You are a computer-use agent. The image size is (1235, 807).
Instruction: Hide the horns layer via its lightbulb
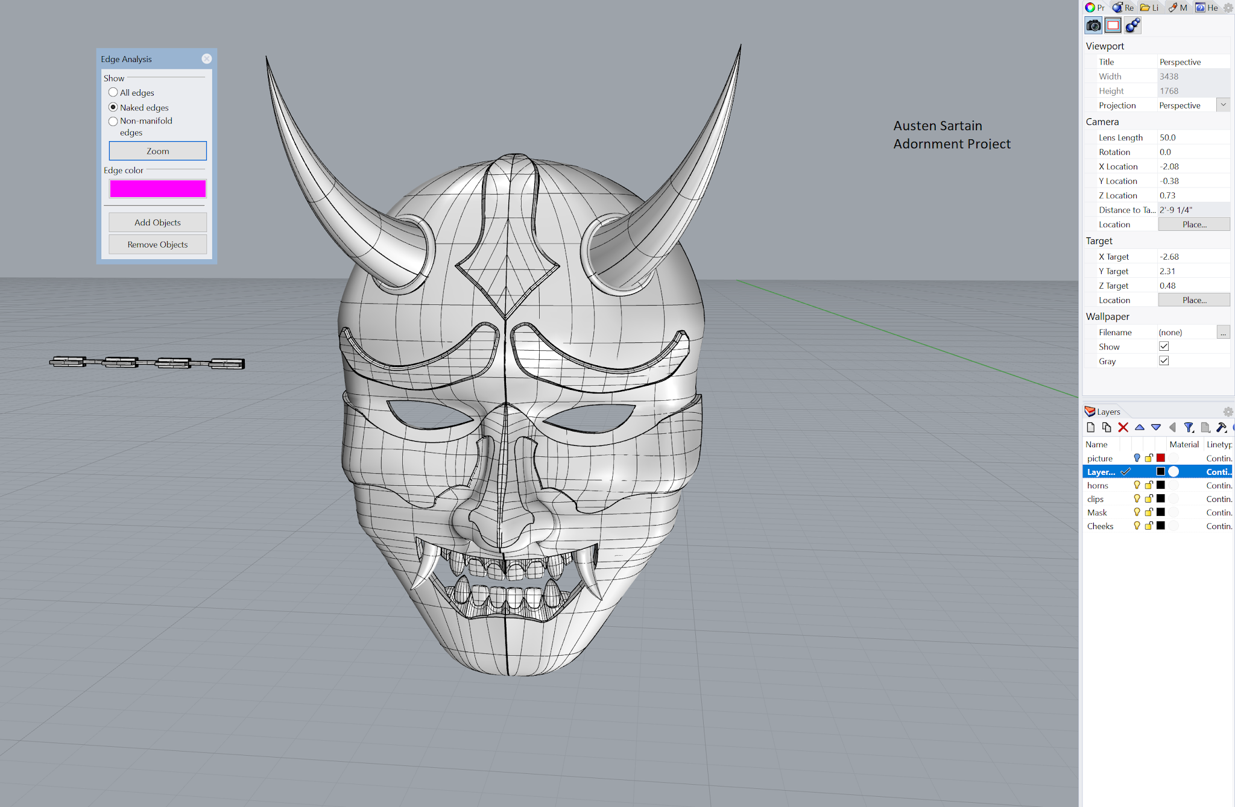click(1137, 485)
